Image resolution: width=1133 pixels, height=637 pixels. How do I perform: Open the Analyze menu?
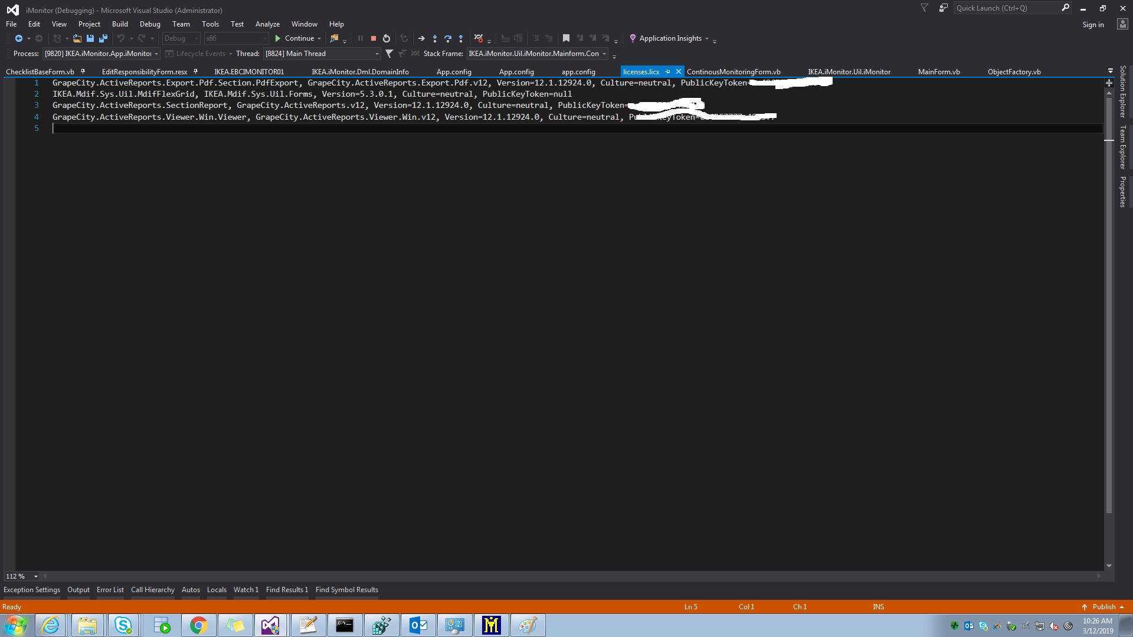267,24
